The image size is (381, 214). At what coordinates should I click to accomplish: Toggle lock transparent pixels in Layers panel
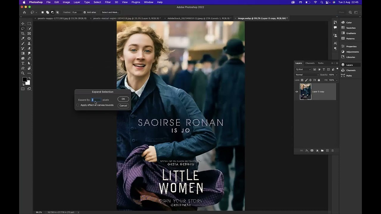302,80
